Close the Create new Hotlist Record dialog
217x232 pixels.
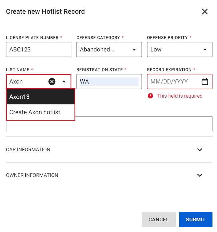coord(205,12)
